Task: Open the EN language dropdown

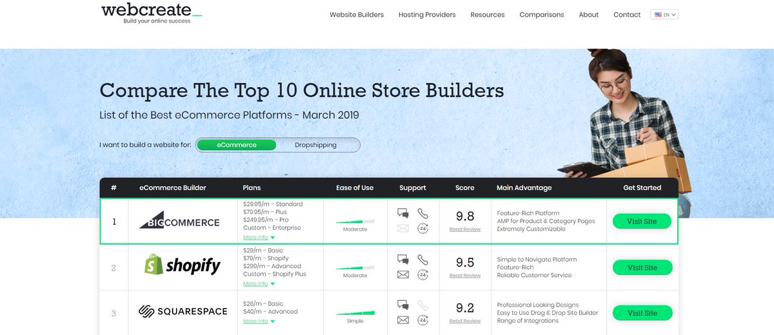Action: [x=664, y=14]
